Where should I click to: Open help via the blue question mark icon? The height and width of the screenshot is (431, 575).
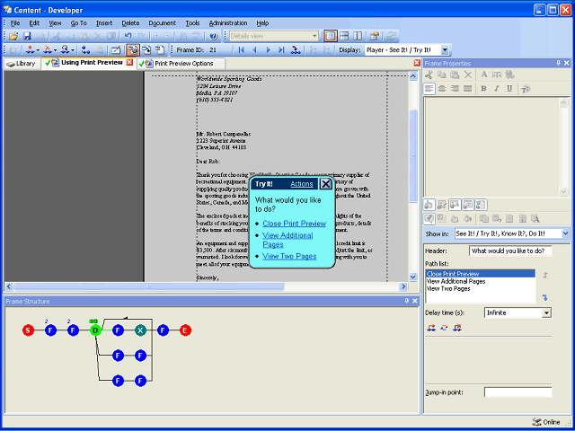click(x=214, y=36)
